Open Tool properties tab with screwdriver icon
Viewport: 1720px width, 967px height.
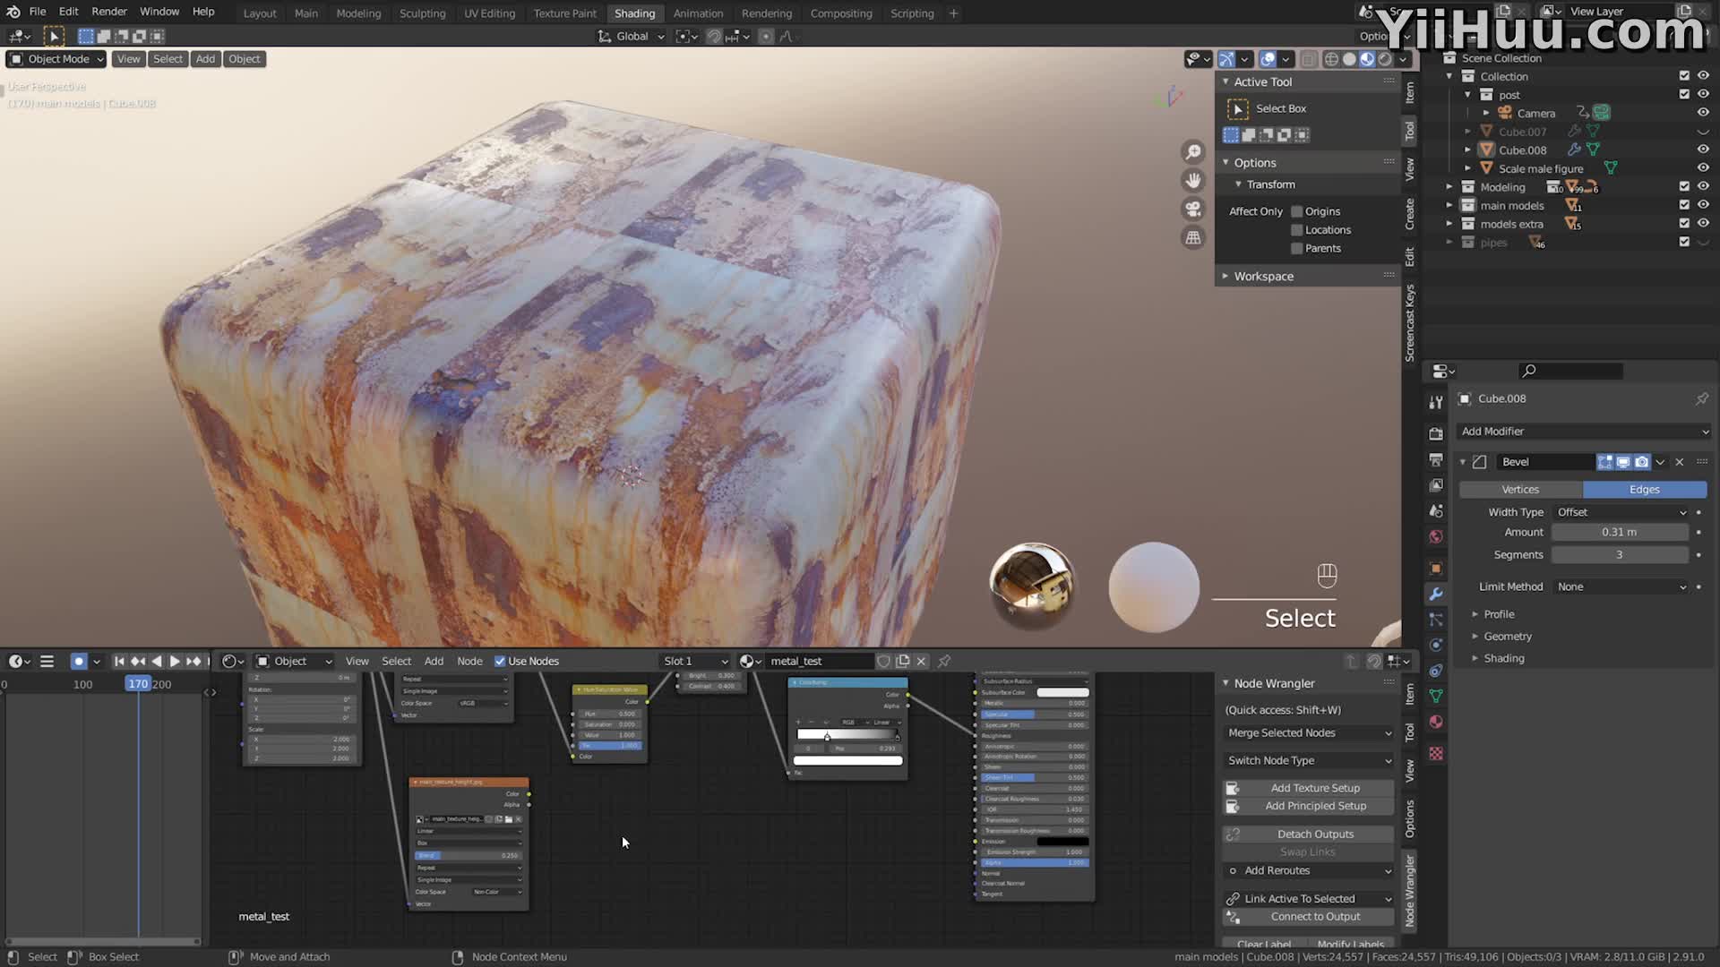click(x=1436, y=402)
